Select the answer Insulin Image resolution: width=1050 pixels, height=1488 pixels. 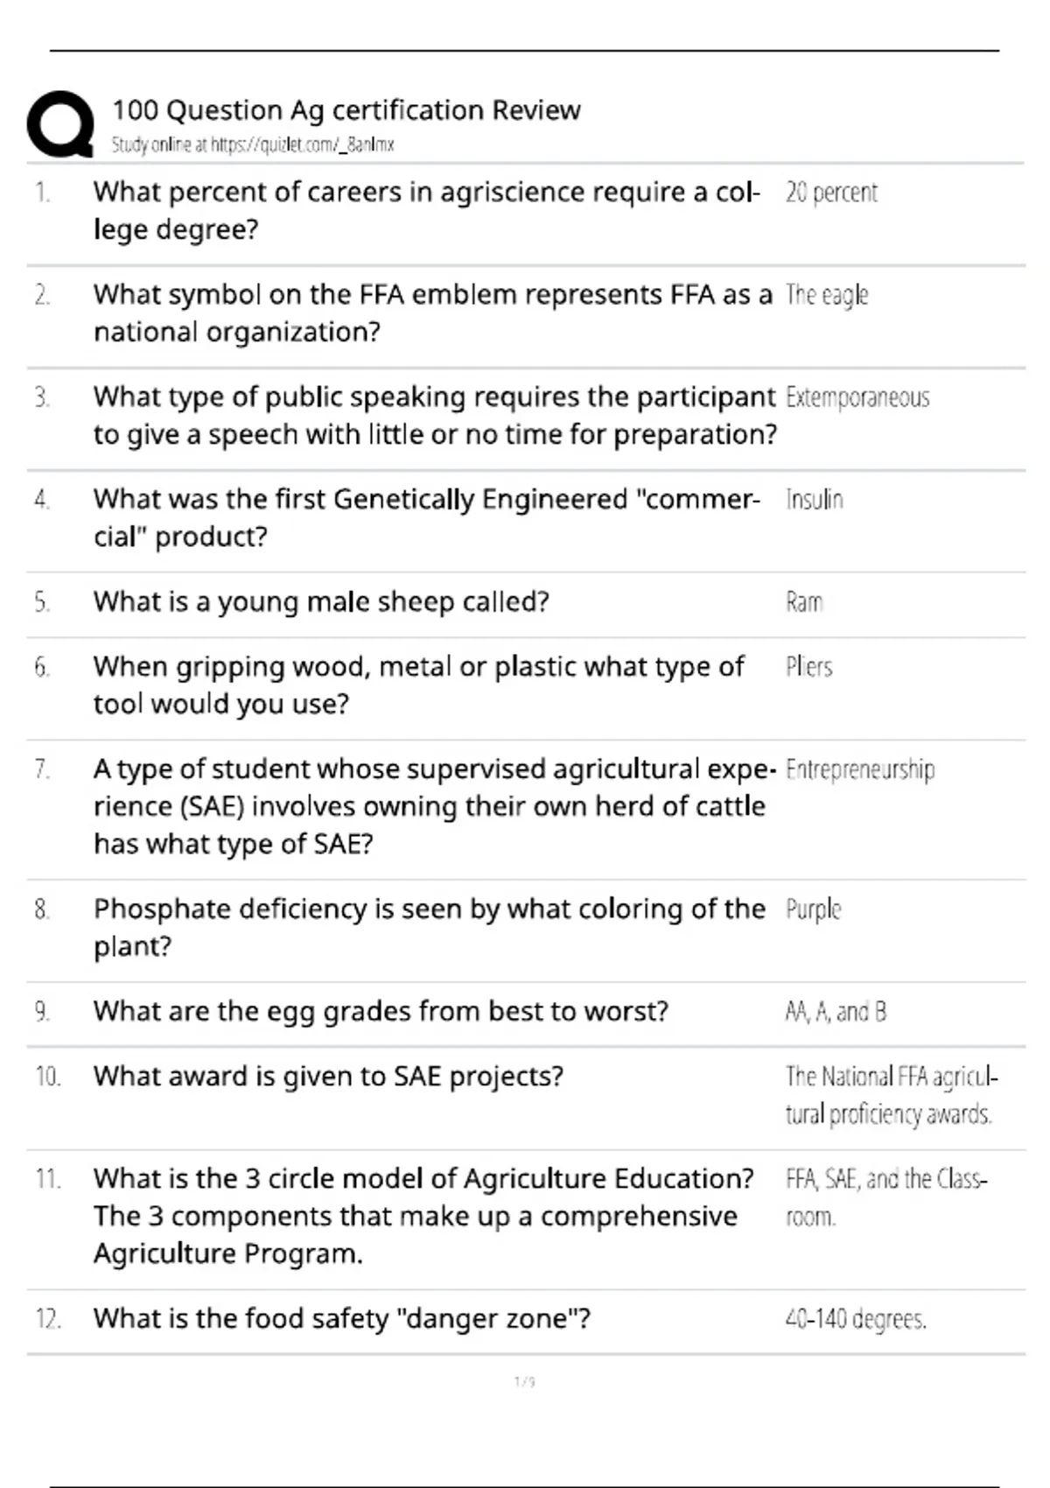pos(815,500)
